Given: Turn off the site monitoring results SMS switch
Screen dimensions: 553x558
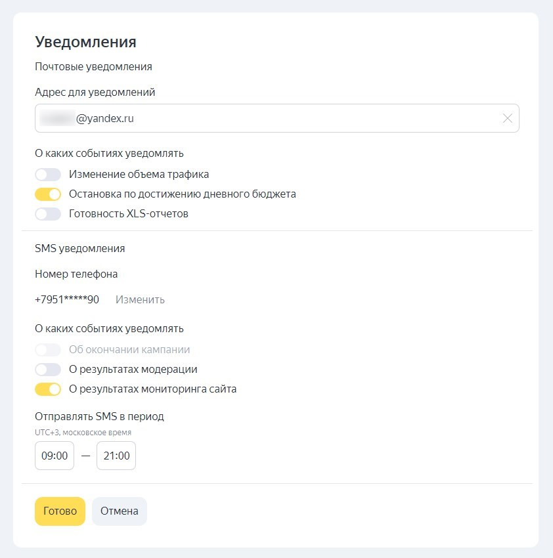Looking at the screenshot, I should [48, 389].
